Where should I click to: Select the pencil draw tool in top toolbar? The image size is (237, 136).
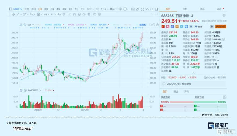(138, 9)
